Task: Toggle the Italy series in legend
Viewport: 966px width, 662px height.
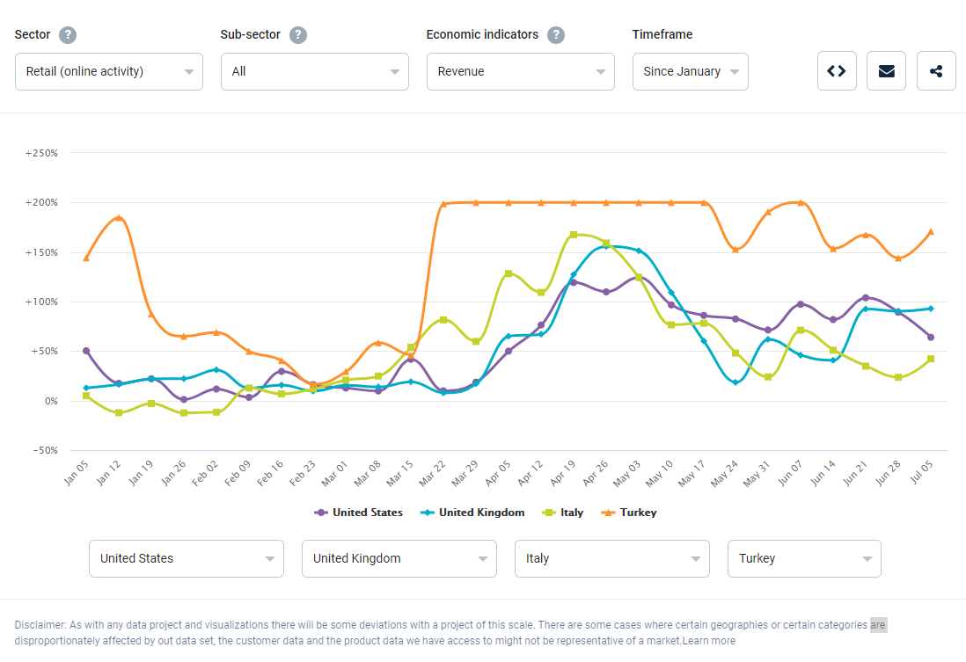Action: coord(562,513)
